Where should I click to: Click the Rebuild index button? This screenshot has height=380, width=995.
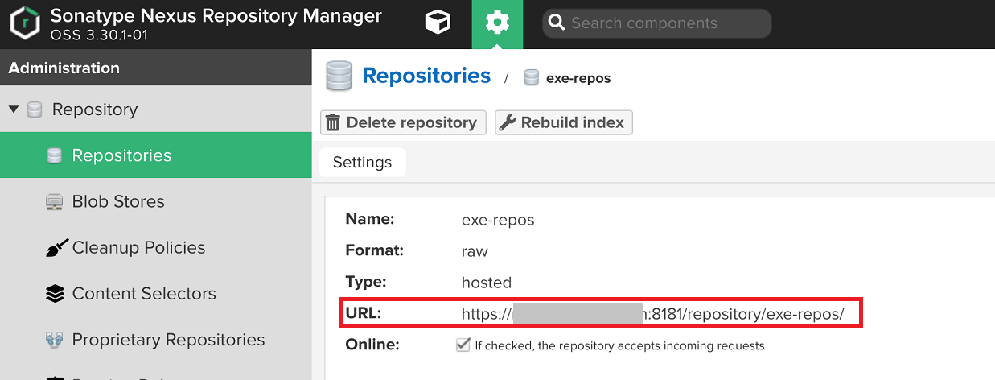tap(564, 122)
